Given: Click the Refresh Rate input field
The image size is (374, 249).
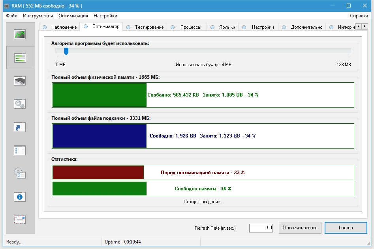Looking at the screenshot, I should tap(261, 228).
